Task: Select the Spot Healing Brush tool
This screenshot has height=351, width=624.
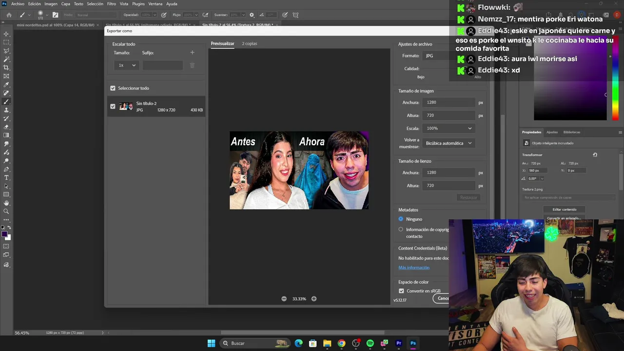Action: click(6, 93)
